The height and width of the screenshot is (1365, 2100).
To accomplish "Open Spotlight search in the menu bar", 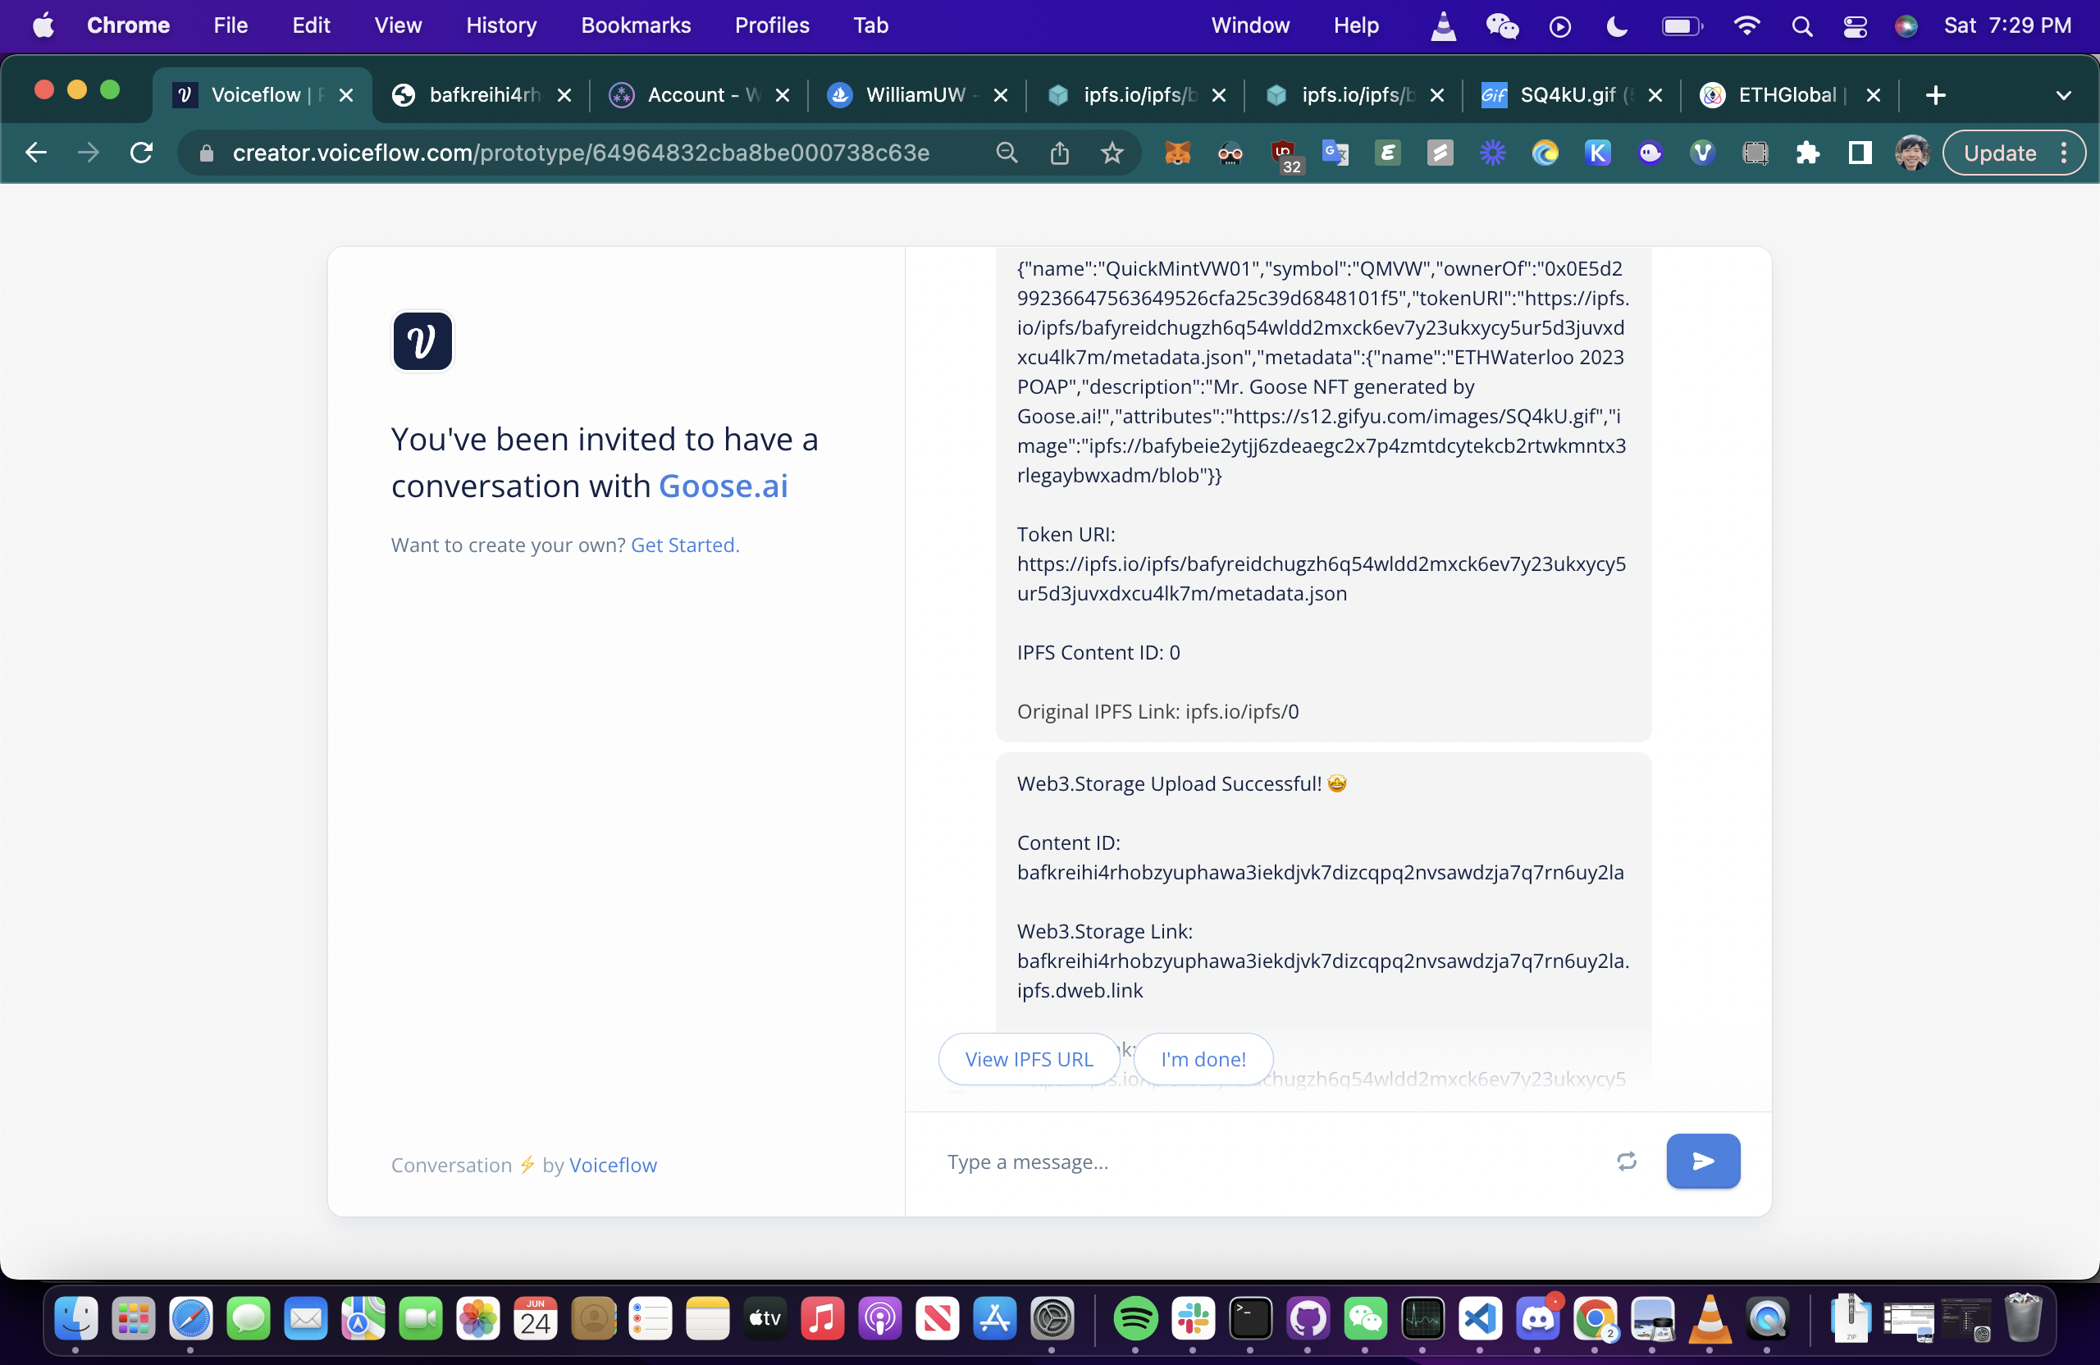I will pos(1801,25).
